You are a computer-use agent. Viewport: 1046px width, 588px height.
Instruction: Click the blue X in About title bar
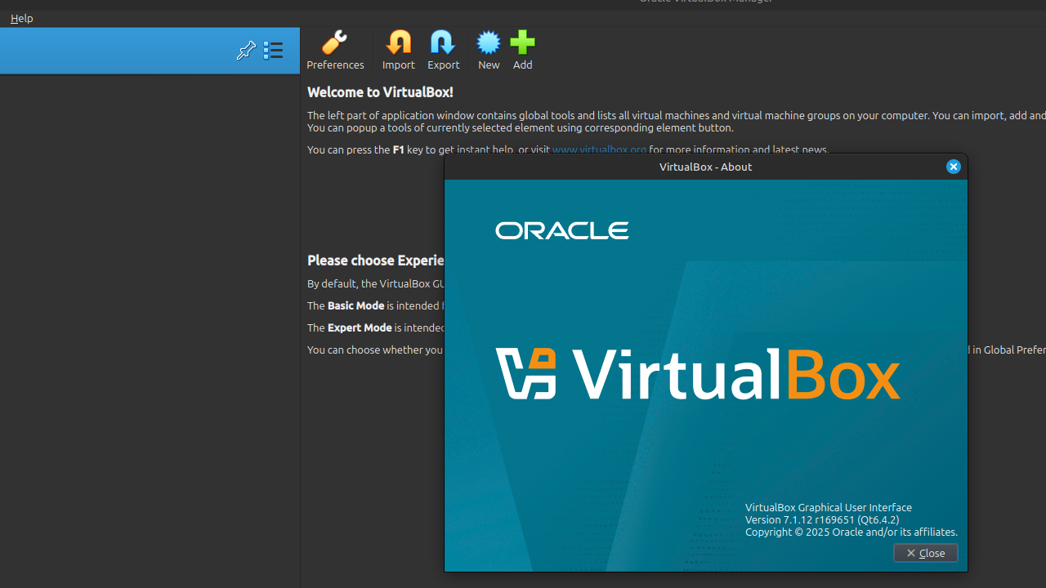coord(954,167)
